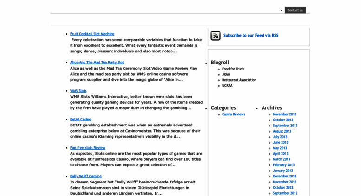The width and height of the screenshot is (361, 196).
Task: Open Subscribe to our Feed via RSS
Action: tap(251, 35)
